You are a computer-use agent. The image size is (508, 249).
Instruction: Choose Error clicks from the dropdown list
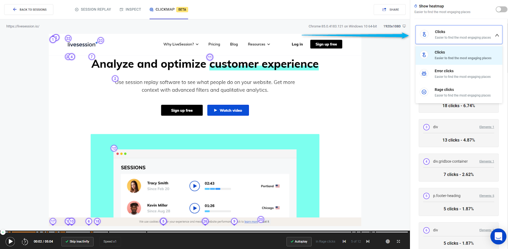[459, 74]
